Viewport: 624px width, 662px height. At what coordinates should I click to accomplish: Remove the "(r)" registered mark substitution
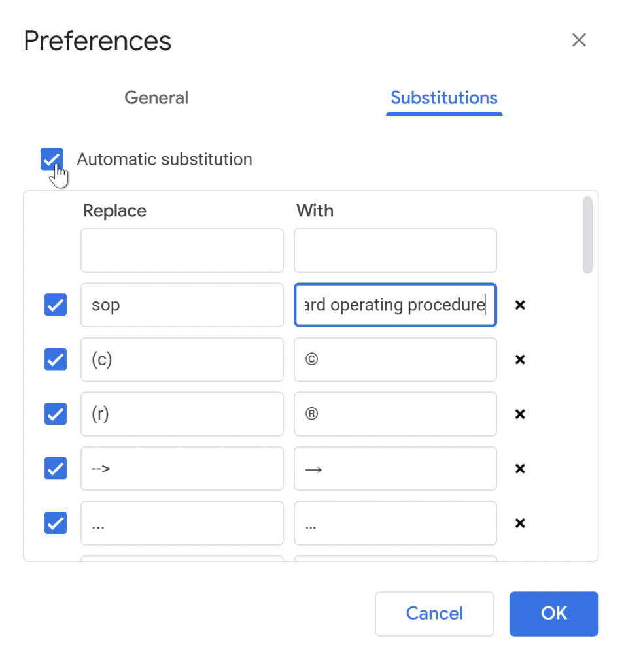tap(520, 414)
